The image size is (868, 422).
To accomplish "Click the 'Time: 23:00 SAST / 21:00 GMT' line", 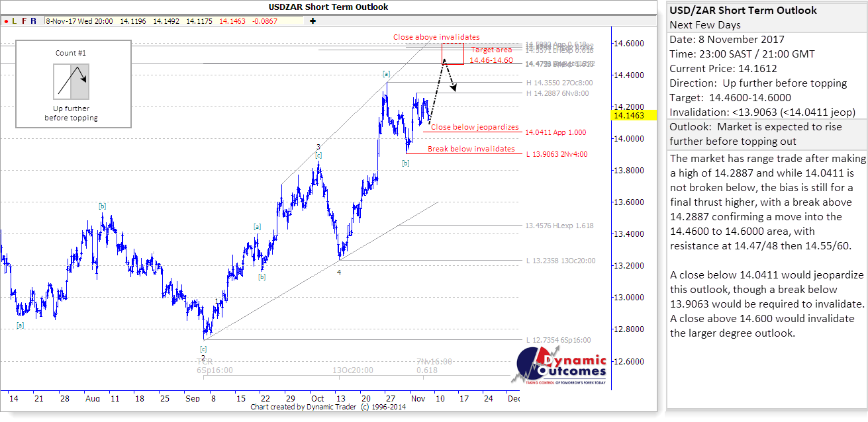I will [742, 54].
